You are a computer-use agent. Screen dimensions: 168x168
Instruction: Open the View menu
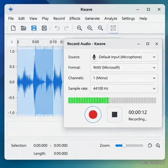[x=33, y=18]
